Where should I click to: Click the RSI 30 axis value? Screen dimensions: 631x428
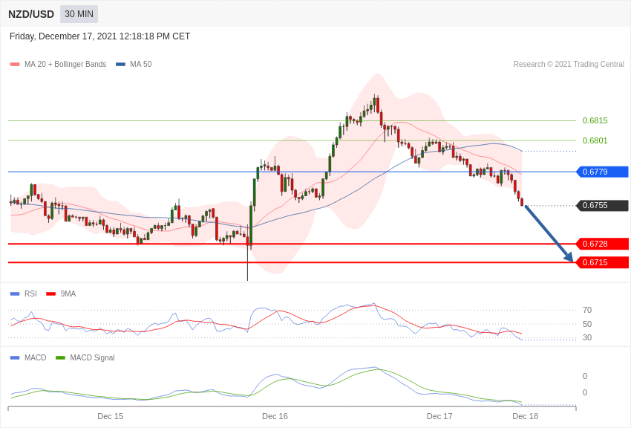[587, 337]
